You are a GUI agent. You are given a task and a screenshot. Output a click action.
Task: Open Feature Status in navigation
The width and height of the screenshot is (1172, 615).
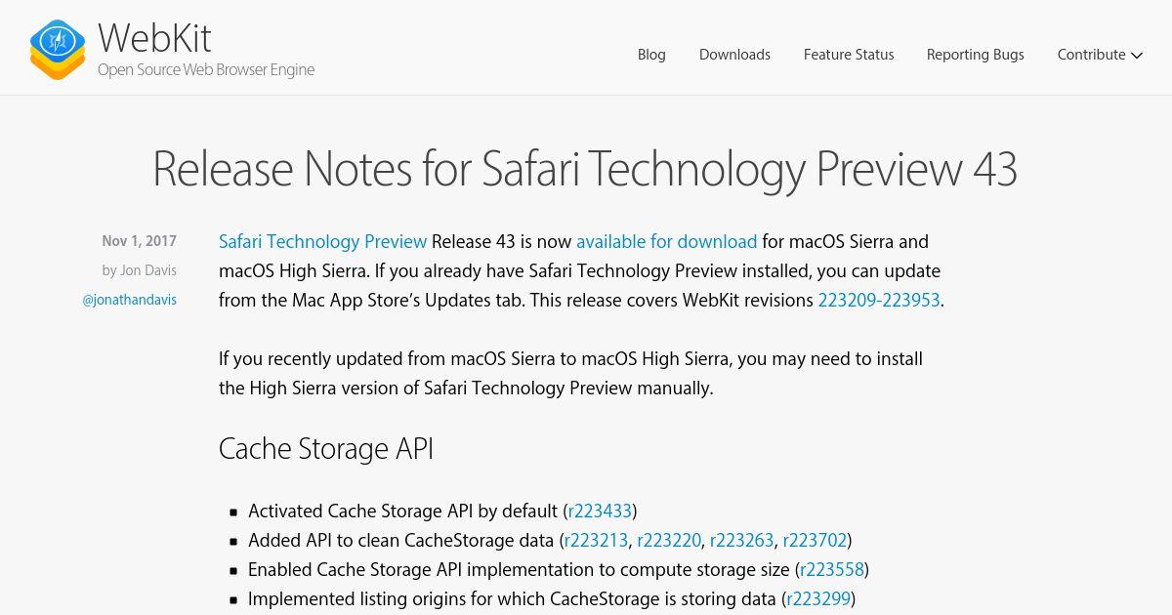coord(849,55)
